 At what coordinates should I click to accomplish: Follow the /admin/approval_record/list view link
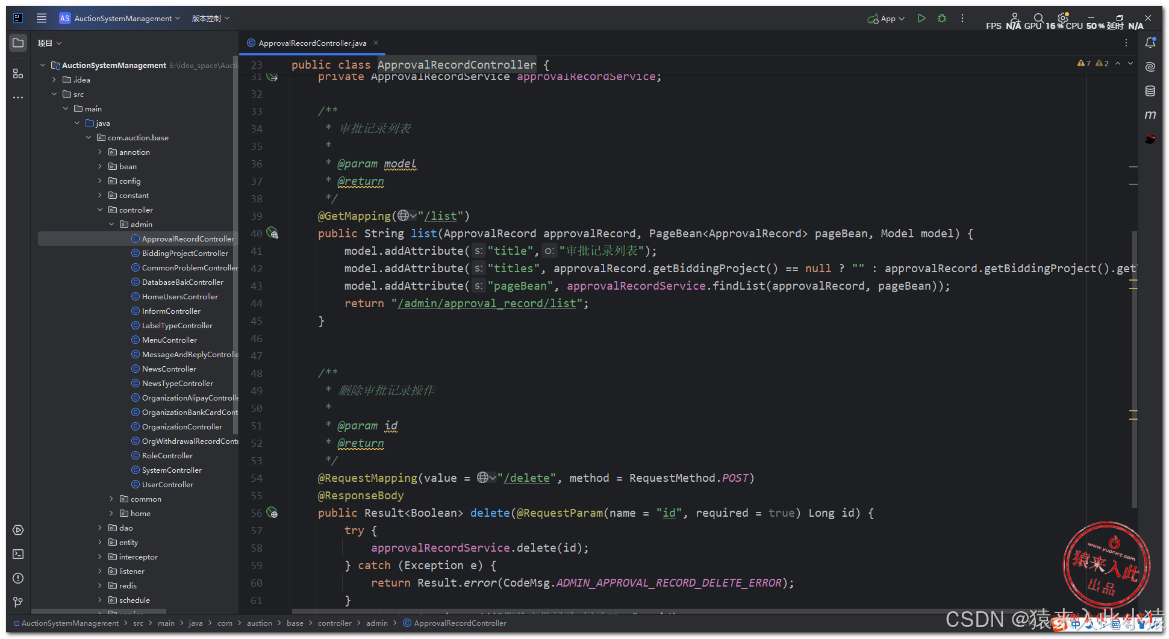click(487, 303)
